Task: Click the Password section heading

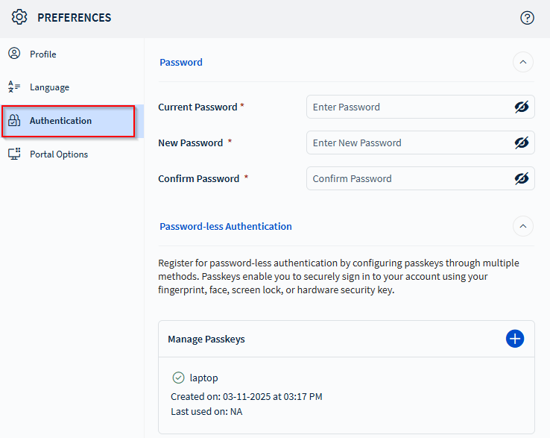Action: pyautogui.click(x=181, y=62)
